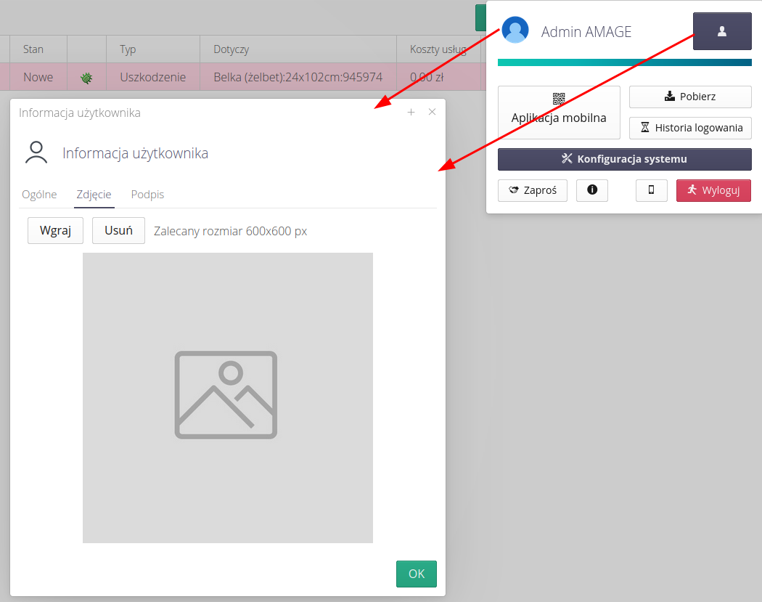Screen dimensions: 762x602
Task: Close the Informacja użytkownika dialog
Action: [432, 113]
